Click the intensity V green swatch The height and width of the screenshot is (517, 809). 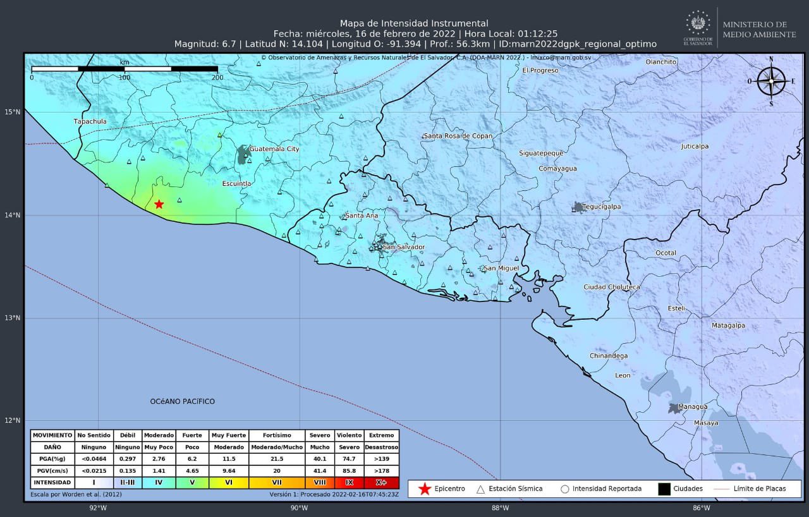pyautogui.click(x=193, y=482)
